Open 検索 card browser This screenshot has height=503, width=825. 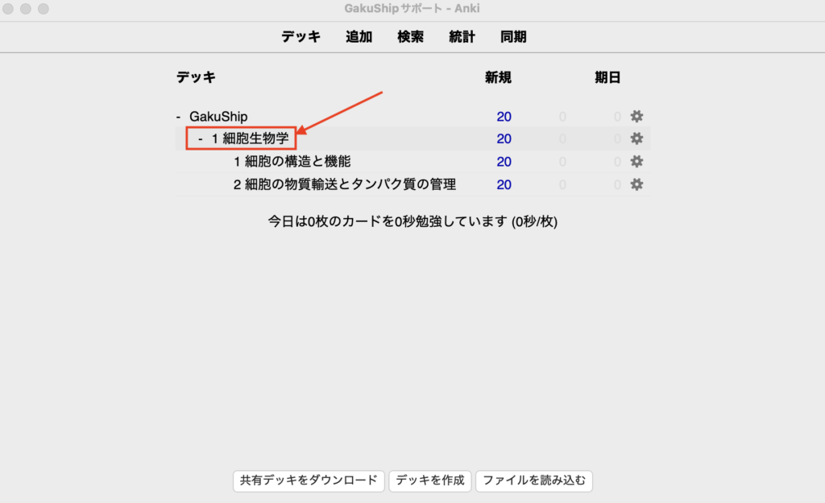point(410,37)
